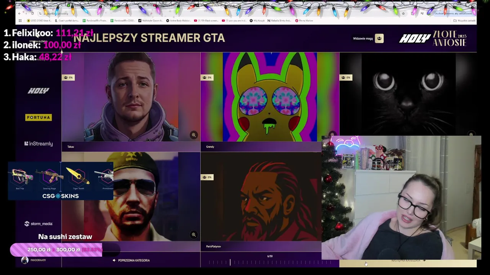Click the Najlepszy Streamer GTA category title
The image size is (490, 275).
click(149, 38)
